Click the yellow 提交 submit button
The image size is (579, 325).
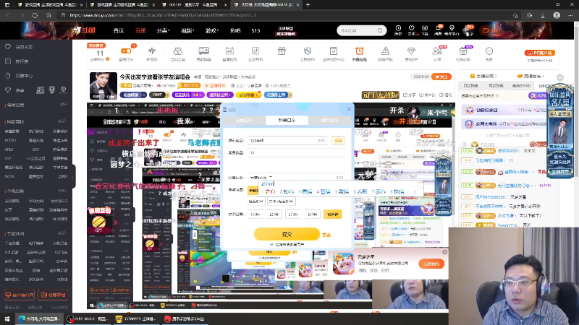point(287,234)
